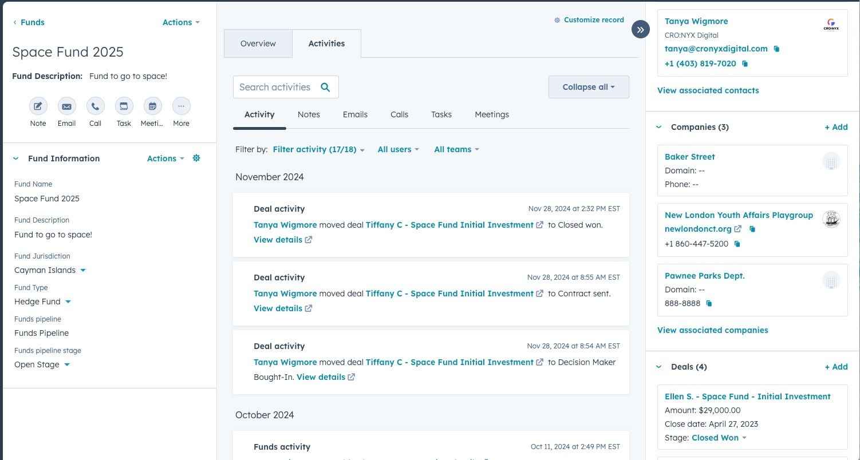Image resolution: width=860 pixels, height=460 pixels.
Task: Open the Filter activity dropdown
Action: (x=318, y=149)
